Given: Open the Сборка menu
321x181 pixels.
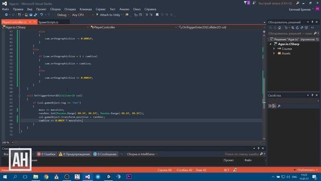Looking at the screenshot, I should (x=55, y=9).
